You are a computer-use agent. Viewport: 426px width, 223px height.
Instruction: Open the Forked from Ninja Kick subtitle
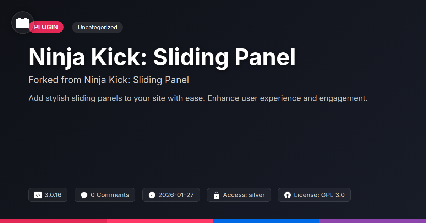pos(109,80)
